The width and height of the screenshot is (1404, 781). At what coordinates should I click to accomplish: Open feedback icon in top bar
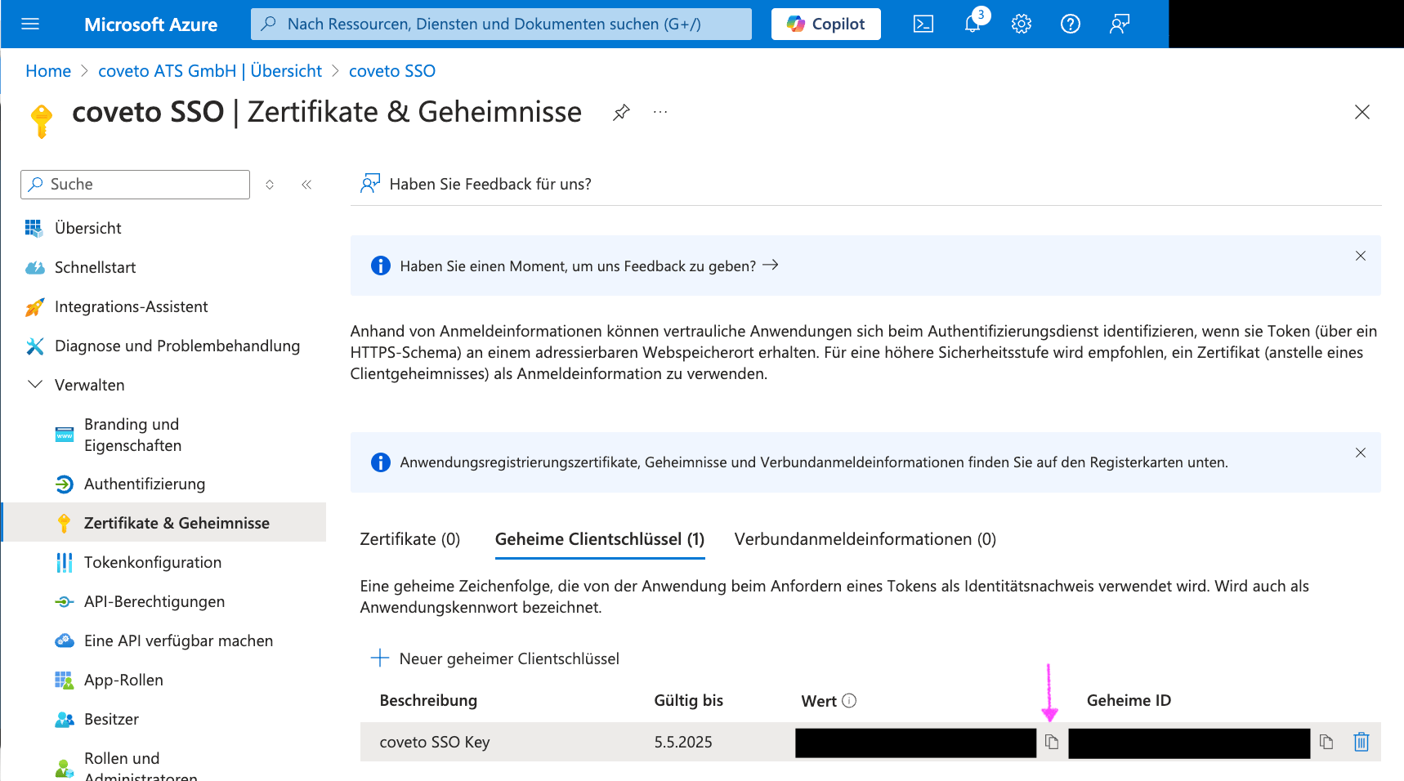tap(1120, 24)
